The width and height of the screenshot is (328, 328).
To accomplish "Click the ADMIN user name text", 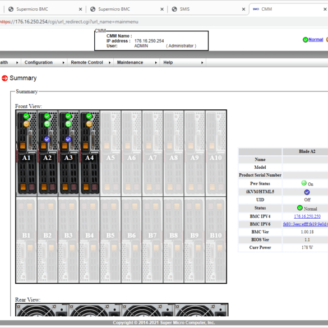I will tap(141, 46).
